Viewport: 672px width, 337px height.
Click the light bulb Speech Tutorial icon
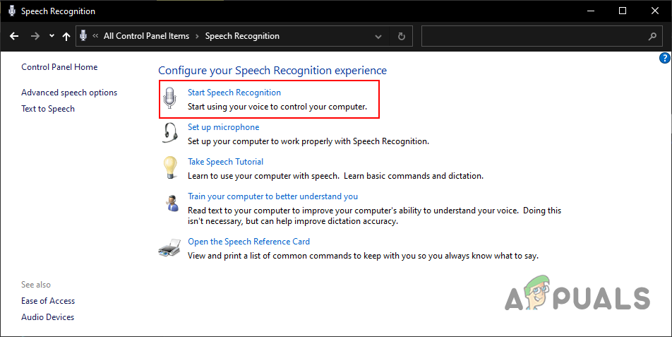[x=170, y=167]
